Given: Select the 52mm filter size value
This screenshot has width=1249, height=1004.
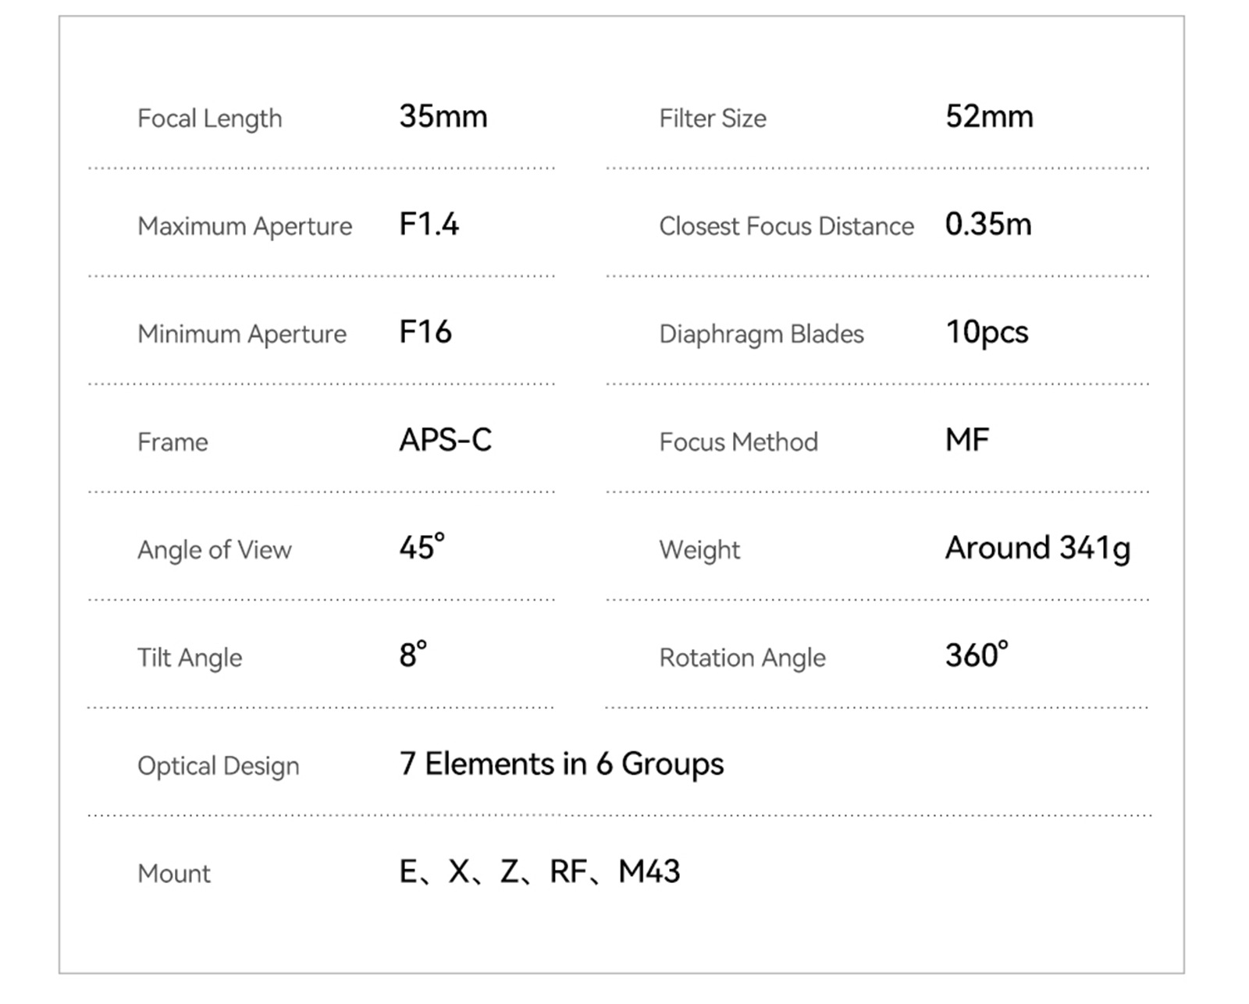Looking at the screenshot, I should (989, 117).
